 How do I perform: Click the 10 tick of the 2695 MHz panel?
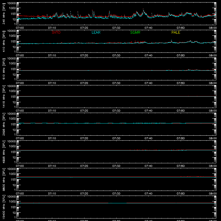click(x=14, y=130)
